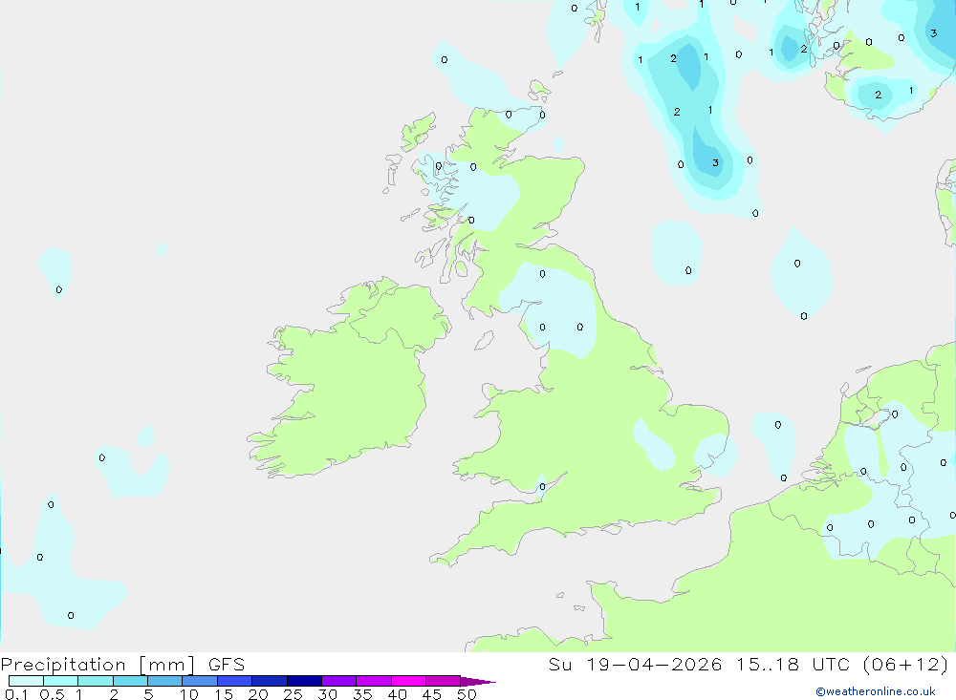Select the 5–10 mm legend swatch

tap(164, 681)
